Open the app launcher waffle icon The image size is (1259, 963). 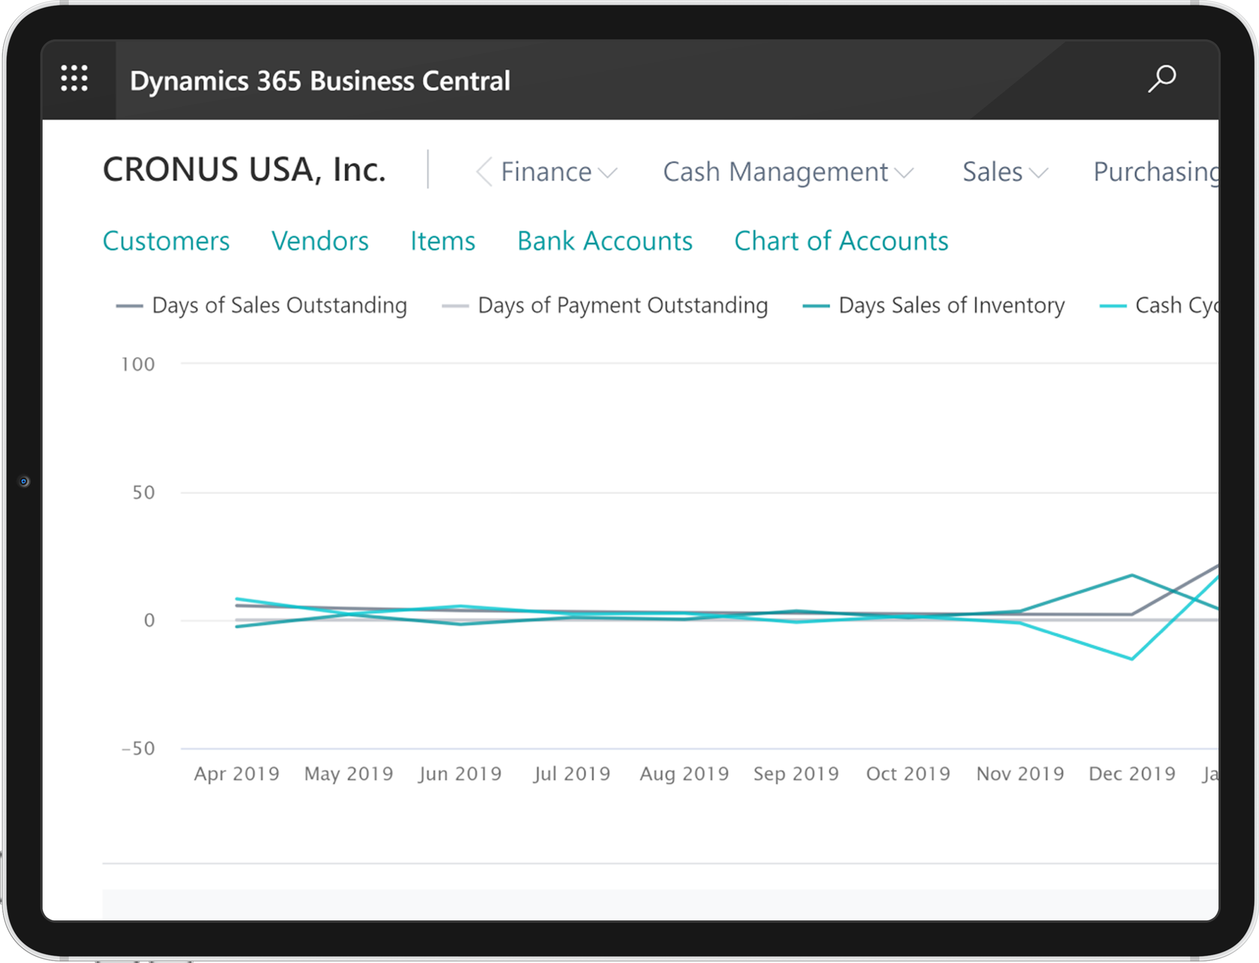click(x=75, y=78)
